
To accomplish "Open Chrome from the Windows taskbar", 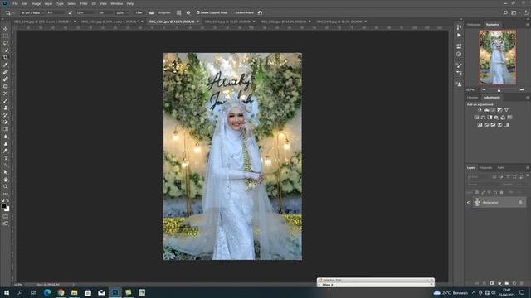I will point(61,292).
